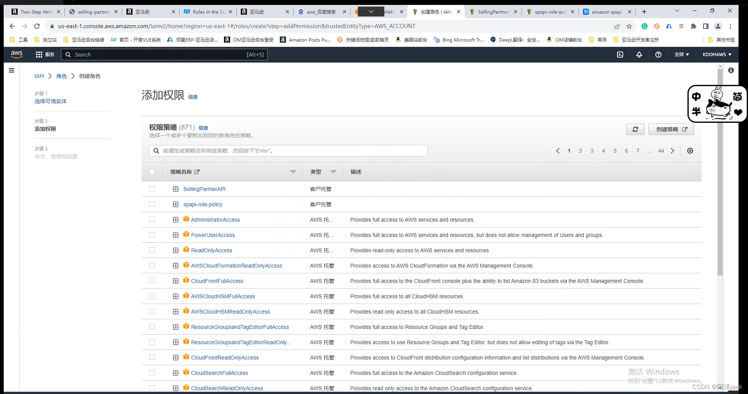Check the AdministratorAccess policy
748x394 pixels.
tap(152, 219)
